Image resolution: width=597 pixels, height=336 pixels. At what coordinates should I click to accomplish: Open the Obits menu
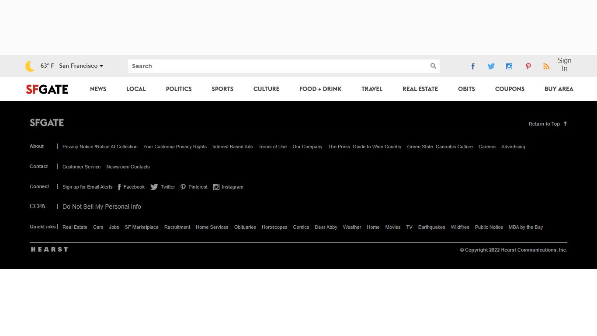[466, 89]
